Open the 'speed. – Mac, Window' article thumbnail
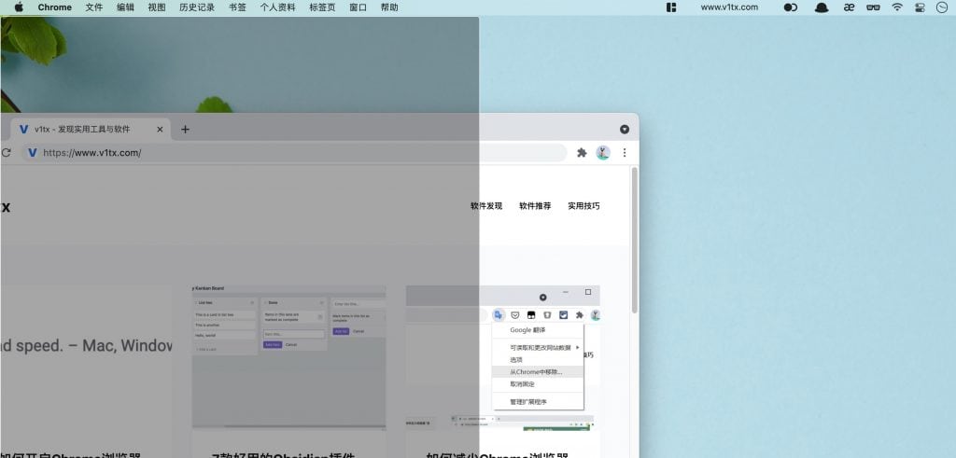Image resolution: width=956 pixels, height=458 pixels. tap(86, 357)
